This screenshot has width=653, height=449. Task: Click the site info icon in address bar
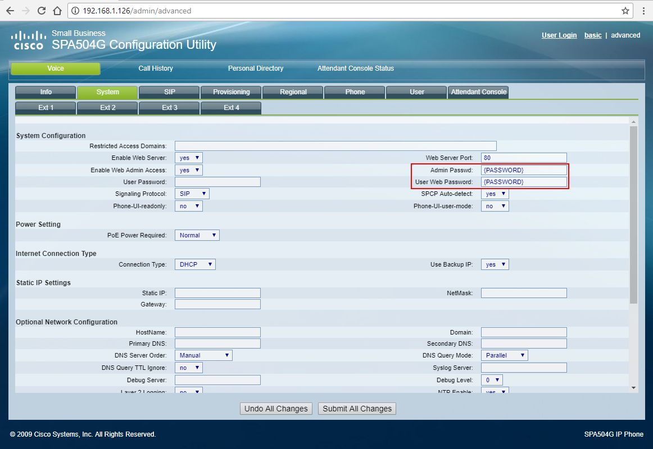pos(75,11)
